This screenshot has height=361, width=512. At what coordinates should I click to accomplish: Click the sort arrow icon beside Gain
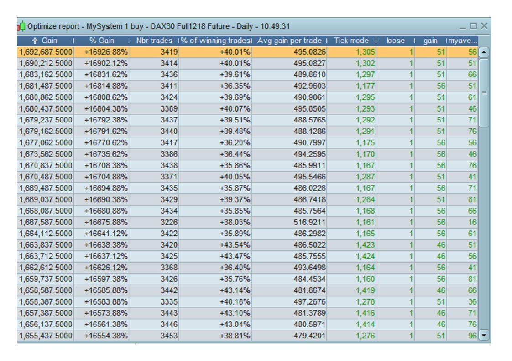(35, 41)
